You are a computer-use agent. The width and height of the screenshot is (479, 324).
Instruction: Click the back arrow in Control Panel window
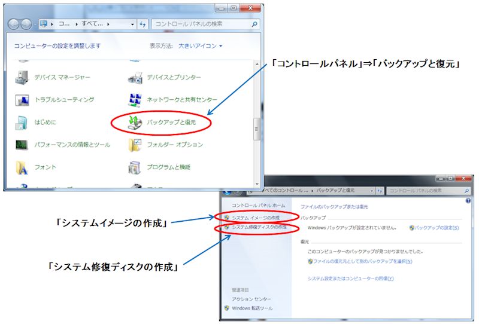(x=13, y=24)
